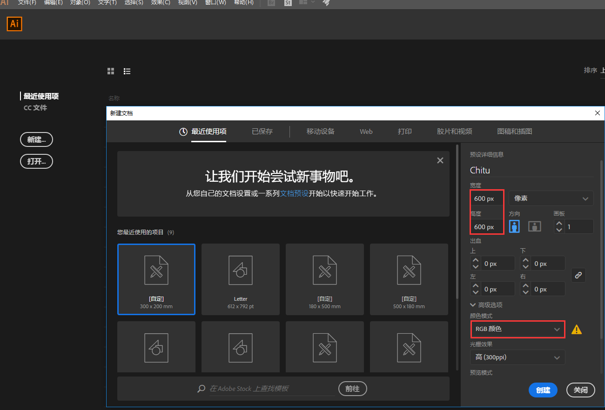
Task: Click the left bleed (左) stepper
Action: tap(475, 289)
